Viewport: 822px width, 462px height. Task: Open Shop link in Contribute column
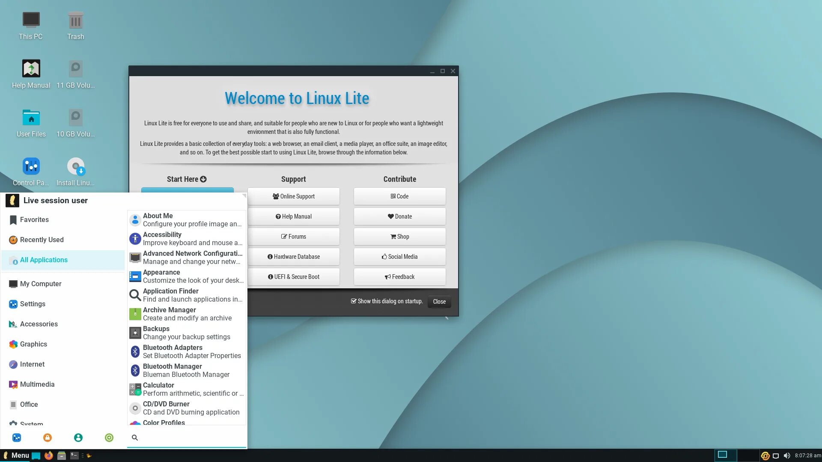(400, 237)
